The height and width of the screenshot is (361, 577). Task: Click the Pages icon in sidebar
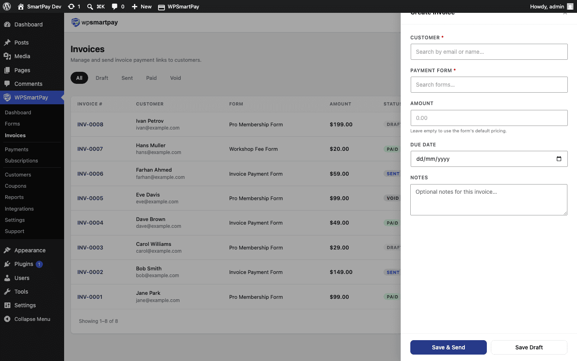coord(7,70)
